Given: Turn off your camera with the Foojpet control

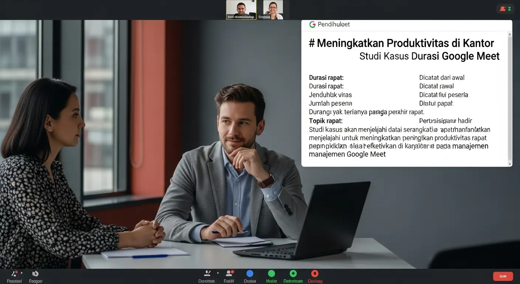Looking at the screenshot, I should [35, 274].
